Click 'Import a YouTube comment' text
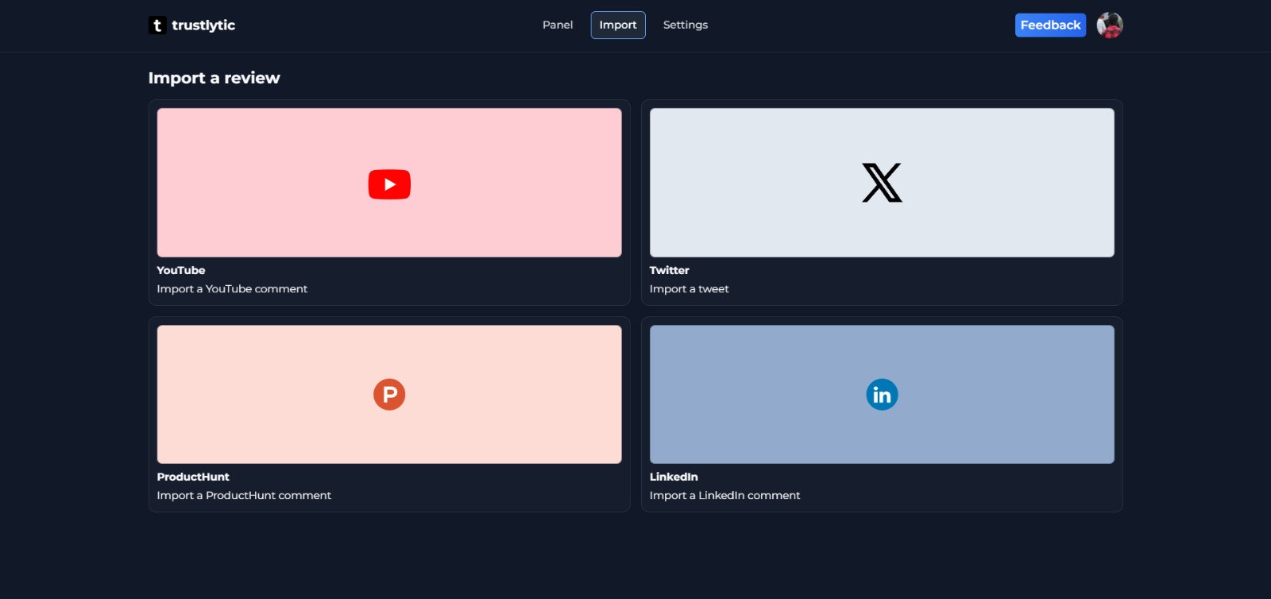The height and width of the screenshot is (599, 1271). [232, 289]
